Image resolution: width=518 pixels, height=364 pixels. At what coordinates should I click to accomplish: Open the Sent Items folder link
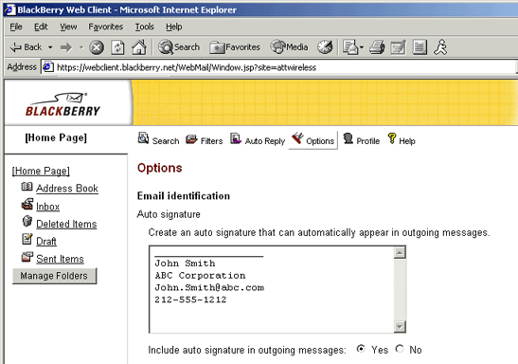(60, 259)
